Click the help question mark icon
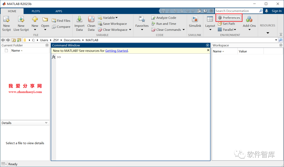The image size is (284, 167). 205,11
